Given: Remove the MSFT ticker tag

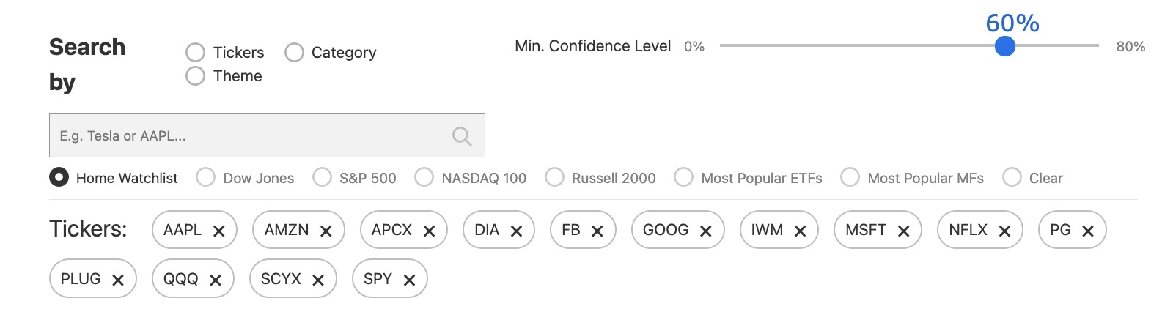Looking at the screenshot, I should (x=903, y=231).
